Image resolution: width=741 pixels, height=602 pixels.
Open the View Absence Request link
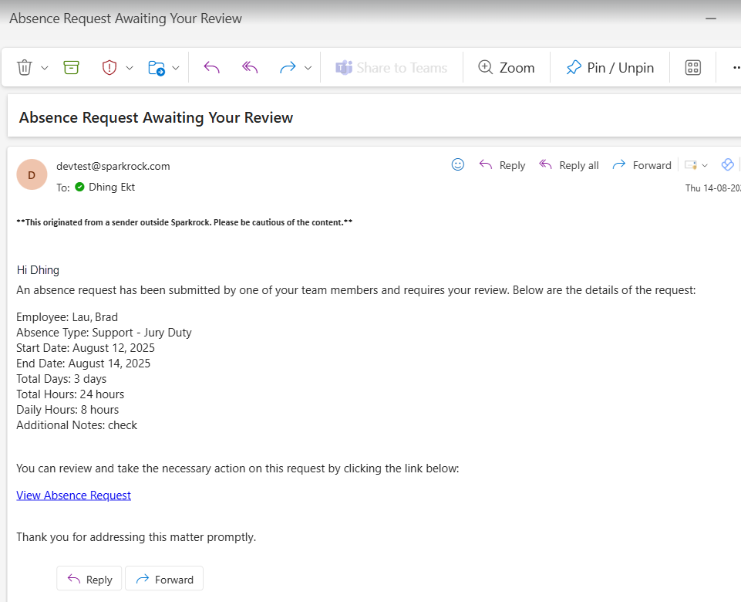tap(73, 495)
